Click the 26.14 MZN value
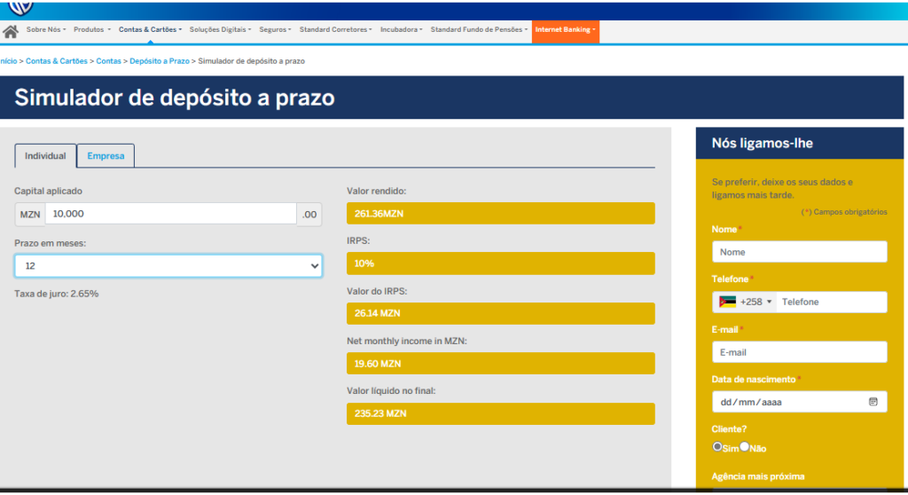Screen dimensions: 908x495 pos(500,313)
